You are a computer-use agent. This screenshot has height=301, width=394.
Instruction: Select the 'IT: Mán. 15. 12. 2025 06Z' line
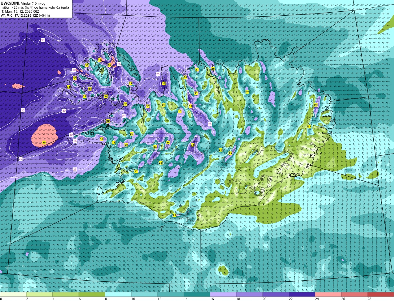pyautogui.click(x=20, y=11)
